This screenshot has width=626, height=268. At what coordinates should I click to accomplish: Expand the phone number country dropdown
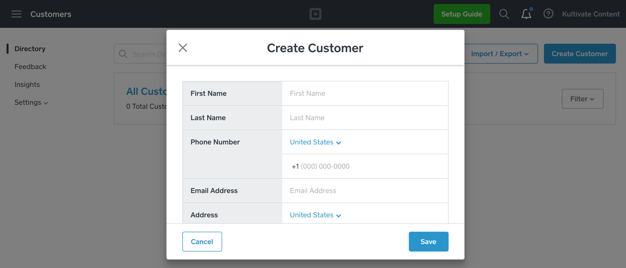pos(315,142)
